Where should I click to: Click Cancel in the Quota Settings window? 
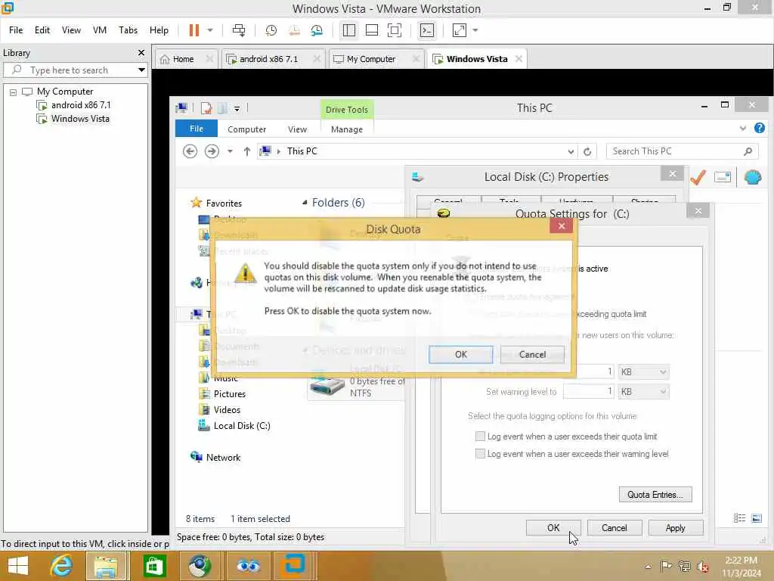click(614, 527)
